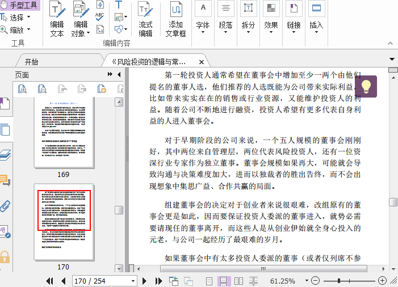Close the 《风险投资的逻辑与常… tab
Viewport: 398px width, 287px height.
pos(202,62)
